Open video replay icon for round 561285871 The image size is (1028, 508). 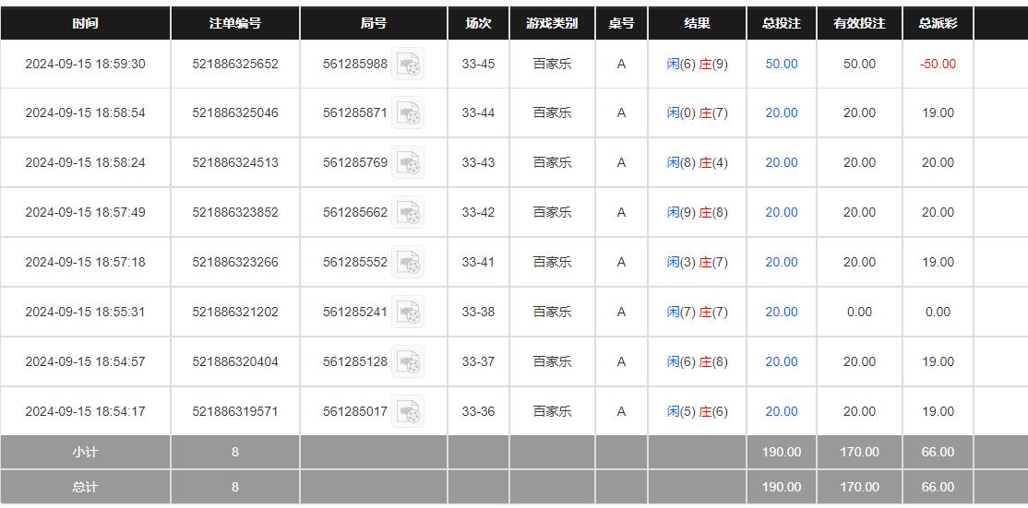point(408,113)
